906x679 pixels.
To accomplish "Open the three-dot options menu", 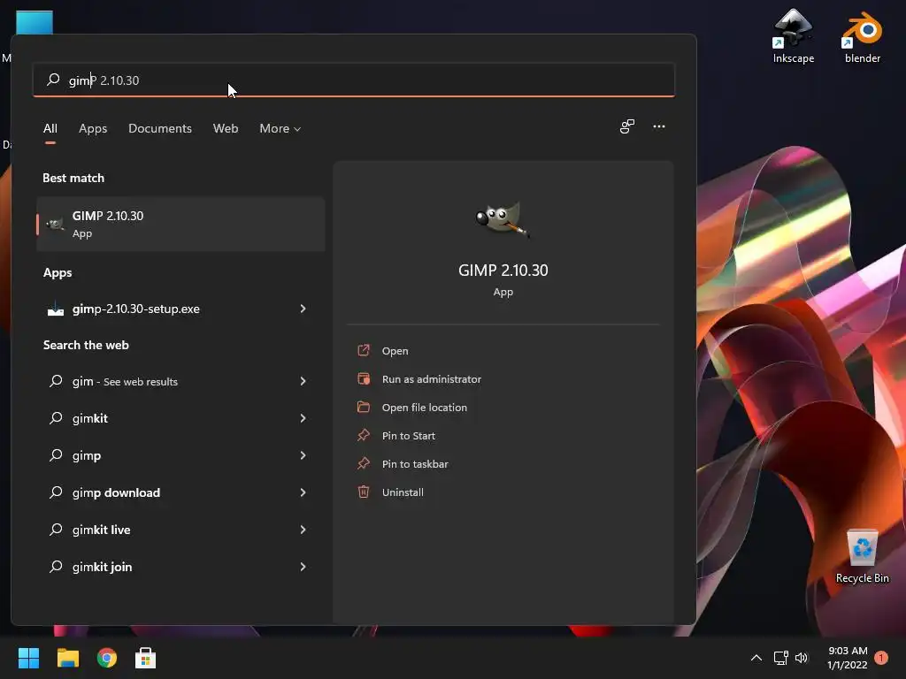I will click(x=658, y=126).
